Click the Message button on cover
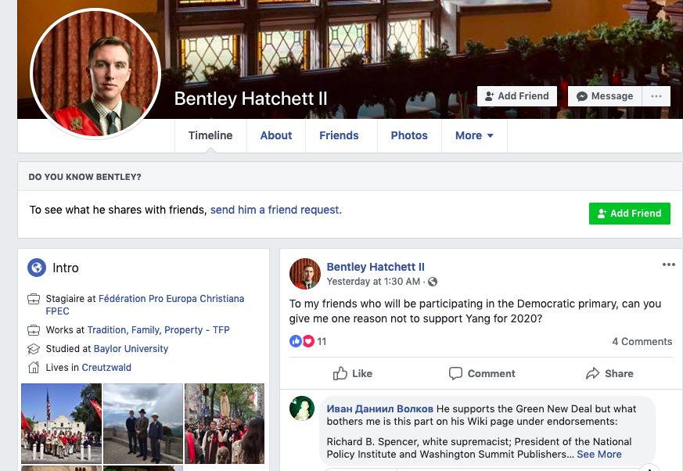 coord(605,96)
